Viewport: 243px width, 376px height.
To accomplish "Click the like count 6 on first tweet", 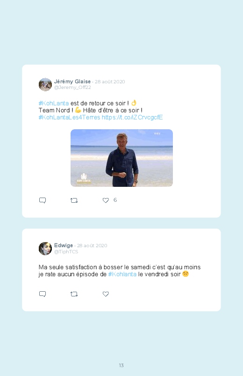I will (x=115, y=200).
